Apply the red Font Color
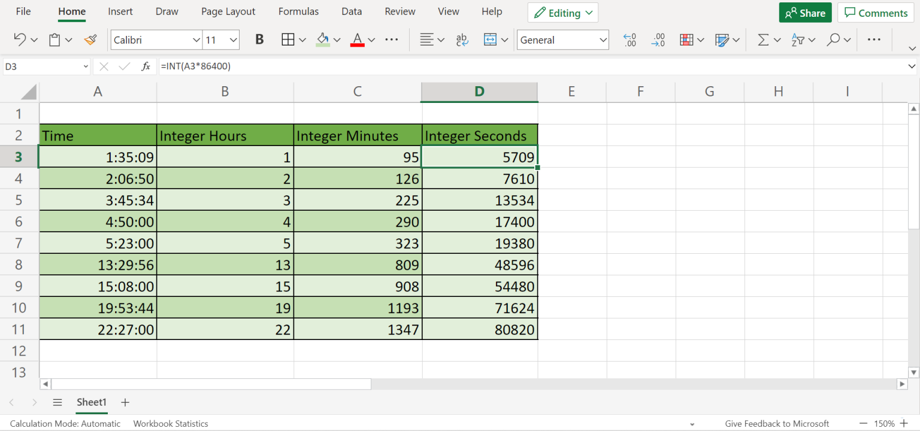This screenshot has height=431, width=920. pos(358,40)
